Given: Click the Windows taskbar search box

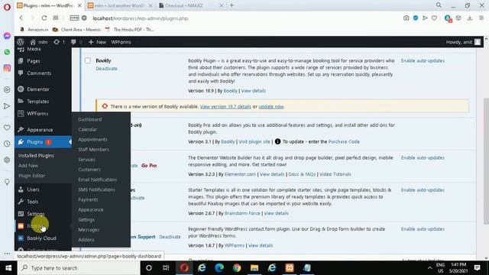Looking at the screenshot, I should [x=78, y=268].
